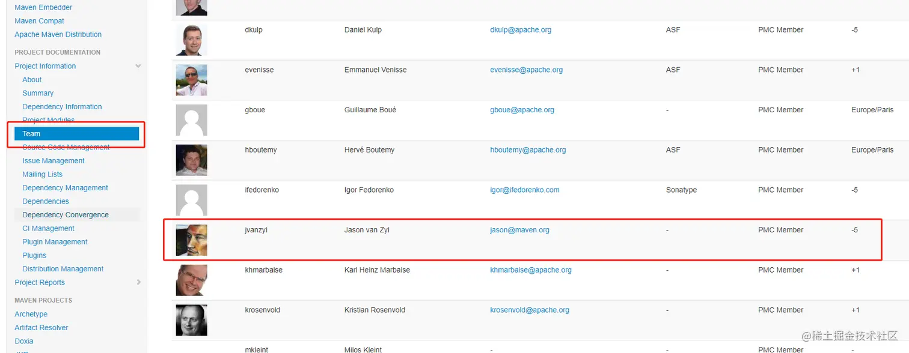Email igor@ifedorenko.com

pyautogui.click(x=524, y=190)
